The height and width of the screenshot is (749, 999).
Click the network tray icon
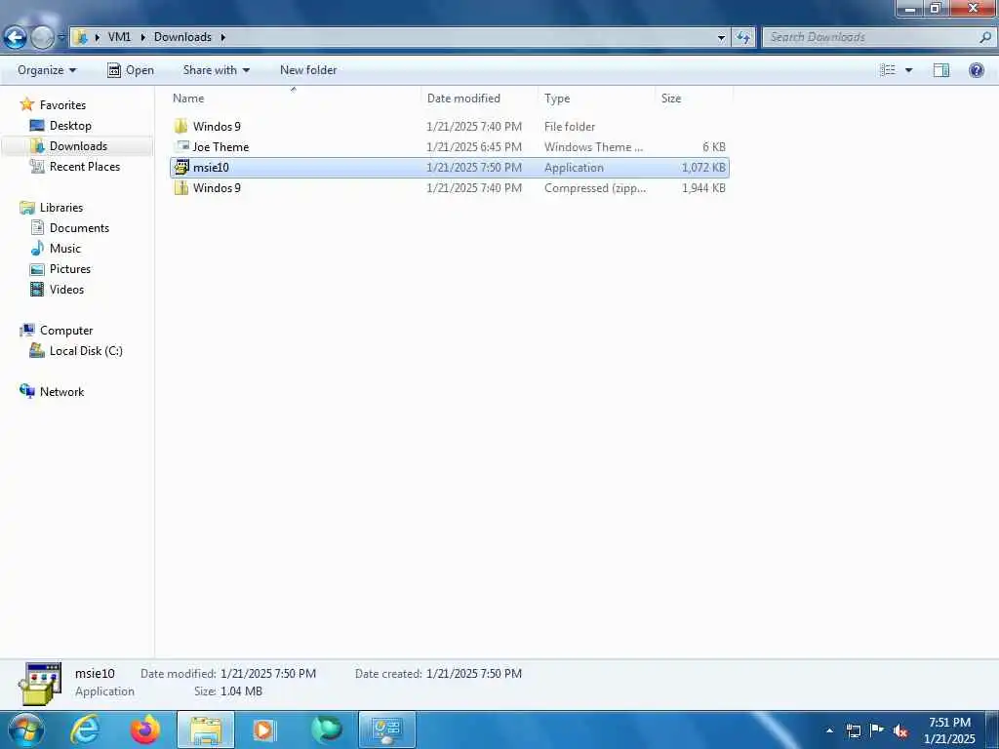pyautogui.click(x=853, y=730)
